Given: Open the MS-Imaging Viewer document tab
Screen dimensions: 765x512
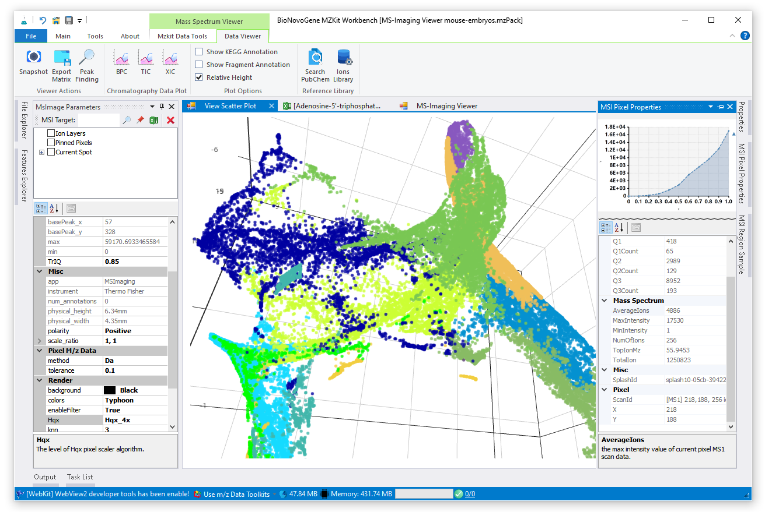Looking at the screenshot, I should [x=446, y=106].
